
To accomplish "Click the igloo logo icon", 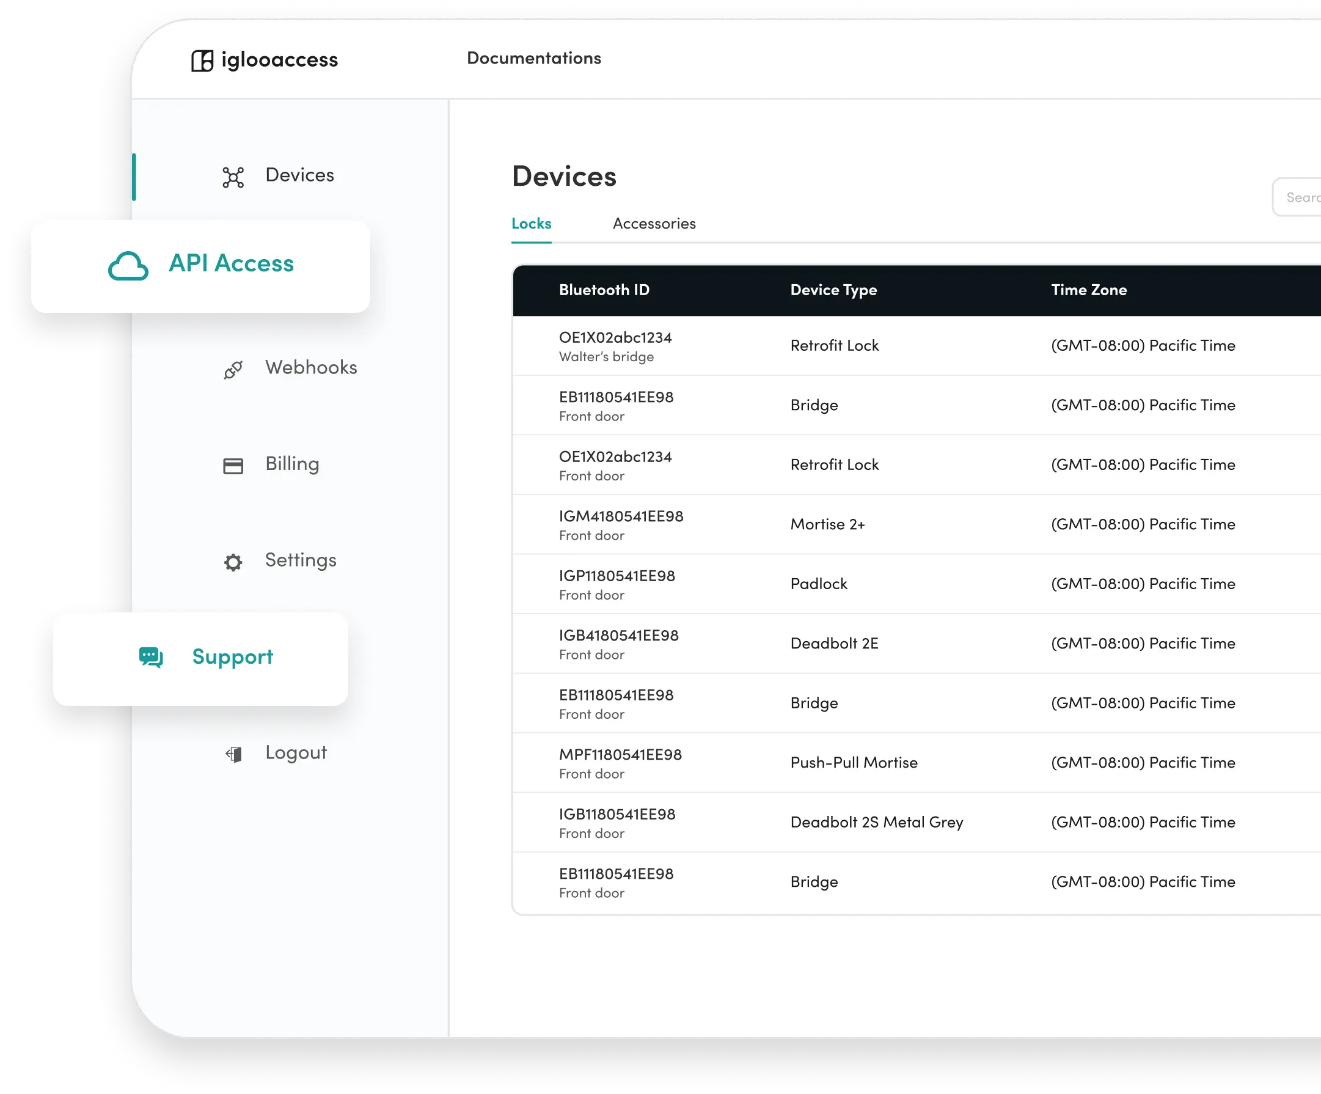I will click(x=202, y=61).
